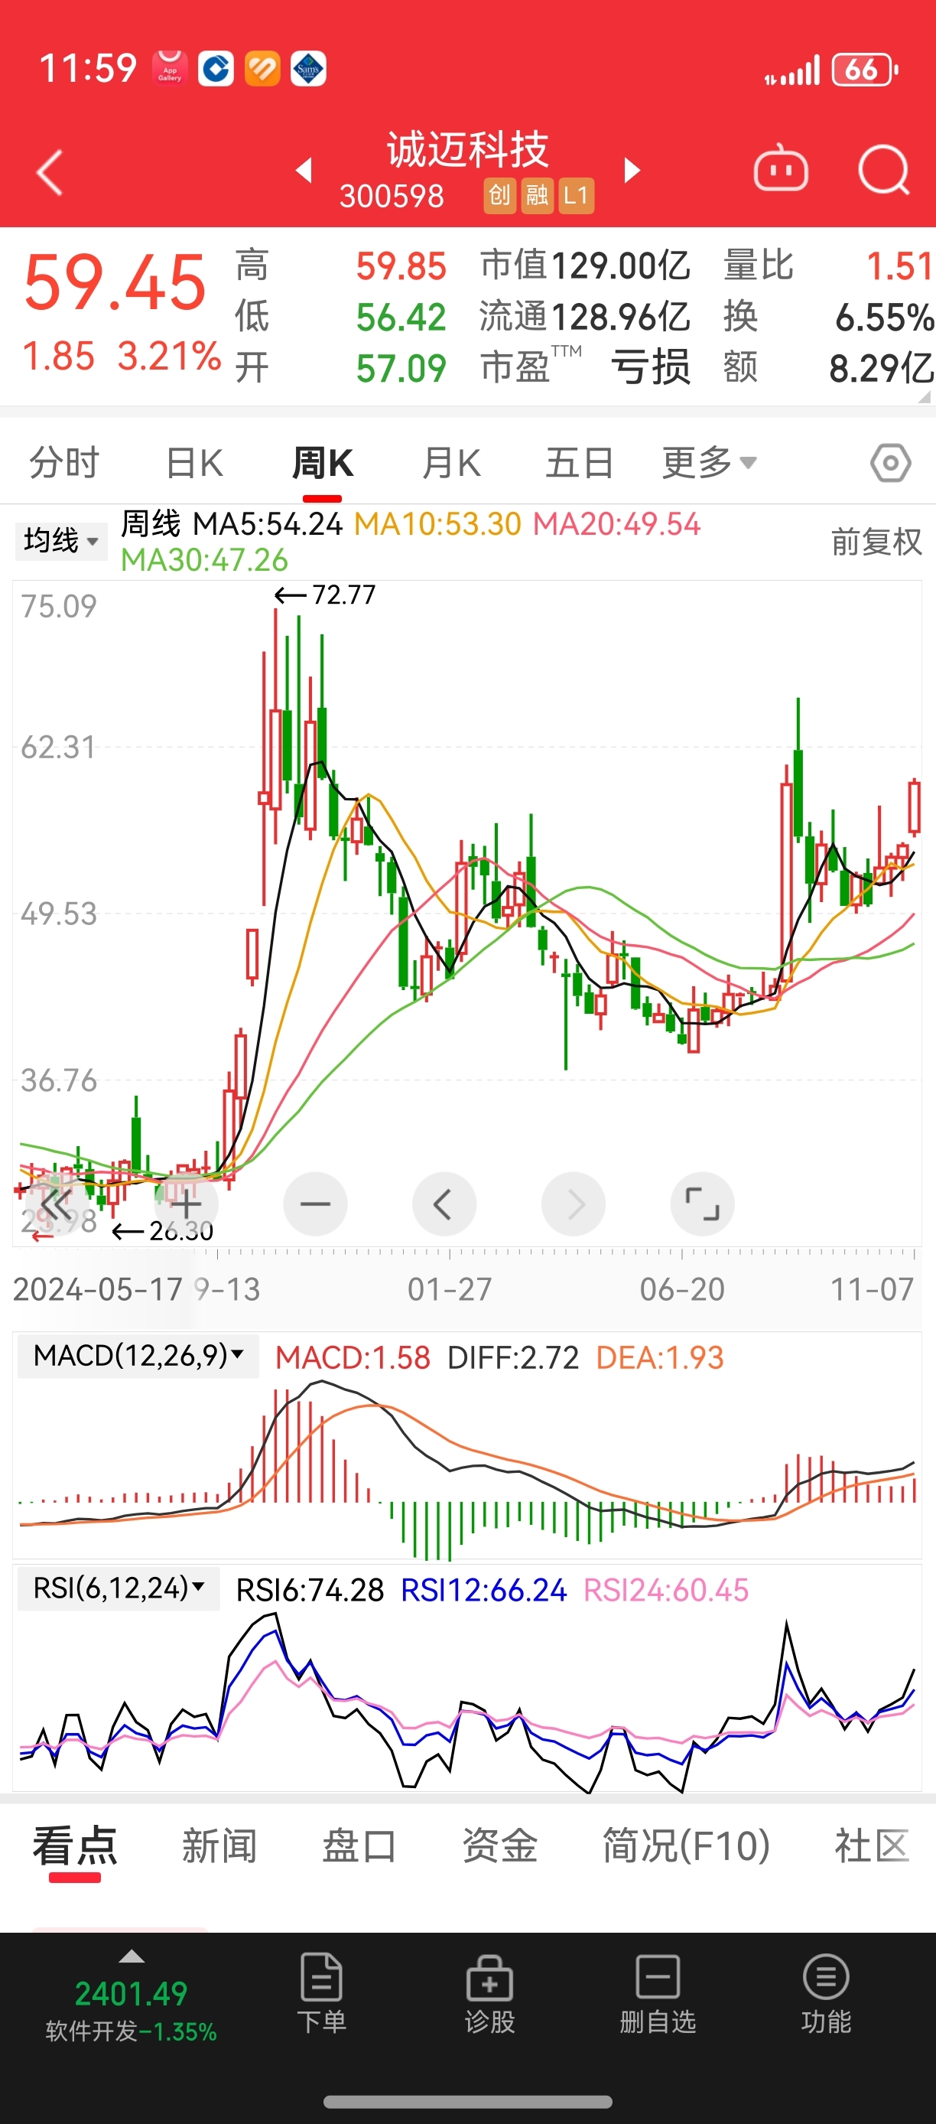Viewport: 936px width, 2124px height.
Task: Tap the 创 badge next to stock code
Action: tap(499, 195)
